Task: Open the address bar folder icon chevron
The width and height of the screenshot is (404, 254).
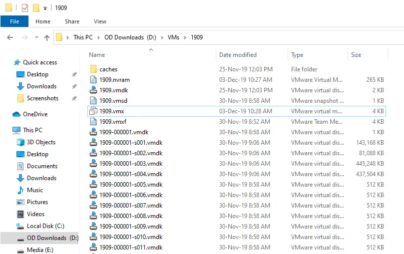Action: (x=67, y=37)
